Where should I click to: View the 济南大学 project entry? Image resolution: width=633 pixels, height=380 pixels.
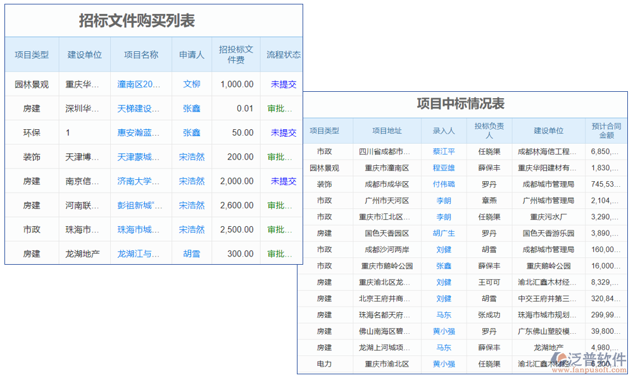(141, 181)
